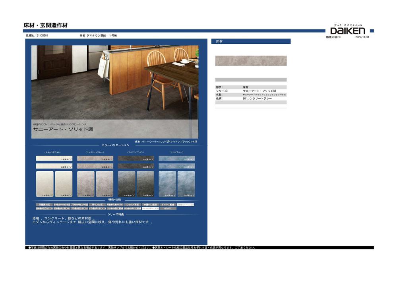Screen dimensions: 397x281
Task: Click the Concrete Grey 1本溝 large tile
Action: 85,184
